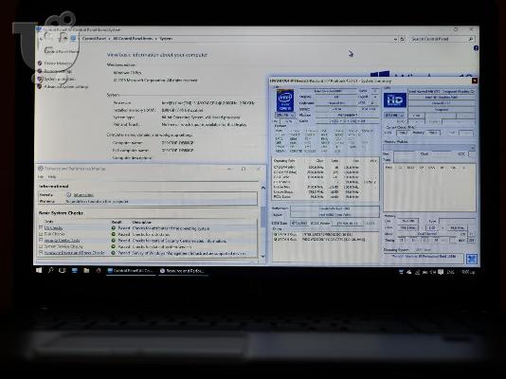Click the blue icon at HWiNFO bottom right

472,259
